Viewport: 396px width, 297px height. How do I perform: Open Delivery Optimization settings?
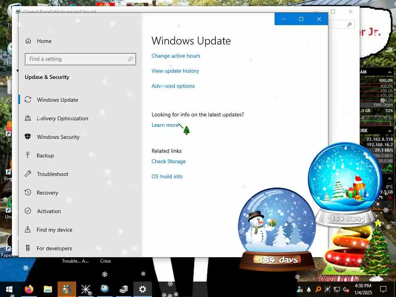click(x=62, y=118)
